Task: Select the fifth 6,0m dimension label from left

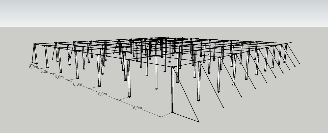Action: [102, 94]
